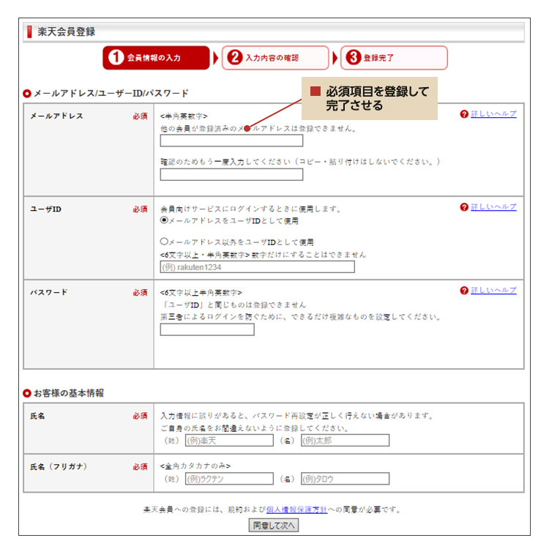Click the パスワード input field
This screenshot has height=549, width=549.
[207, 329]
